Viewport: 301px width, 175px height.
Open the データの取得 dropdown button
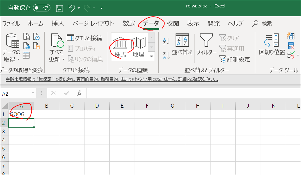point(11,48)
